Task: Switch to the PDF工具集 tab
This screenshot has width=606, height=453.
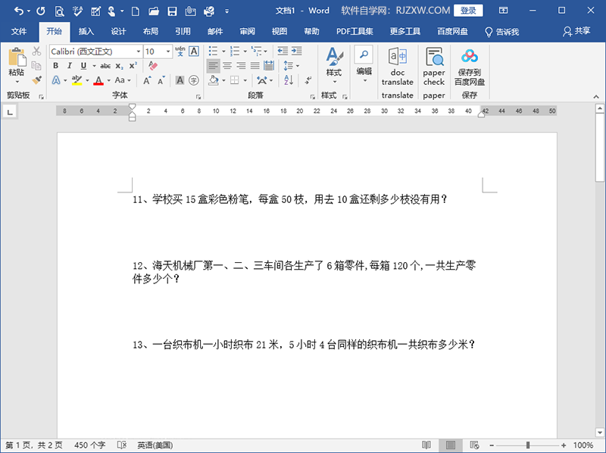Action: (x=355, y=31)
